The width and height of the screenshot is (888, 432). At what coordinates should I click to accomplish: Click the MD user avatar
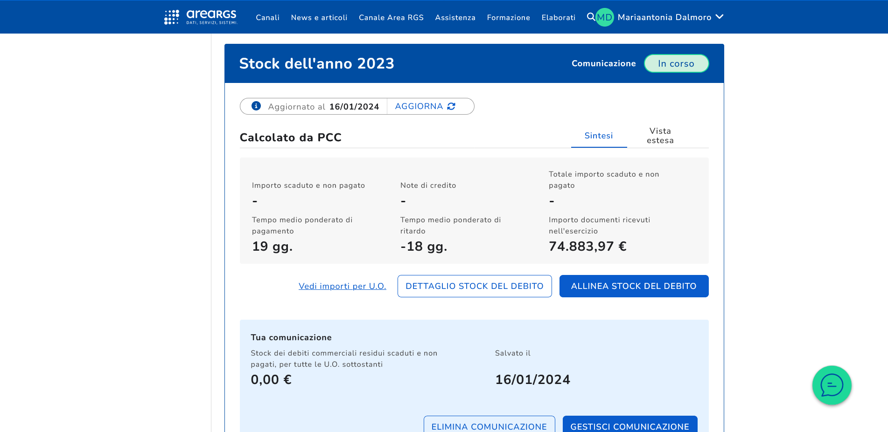coord(605,17)
